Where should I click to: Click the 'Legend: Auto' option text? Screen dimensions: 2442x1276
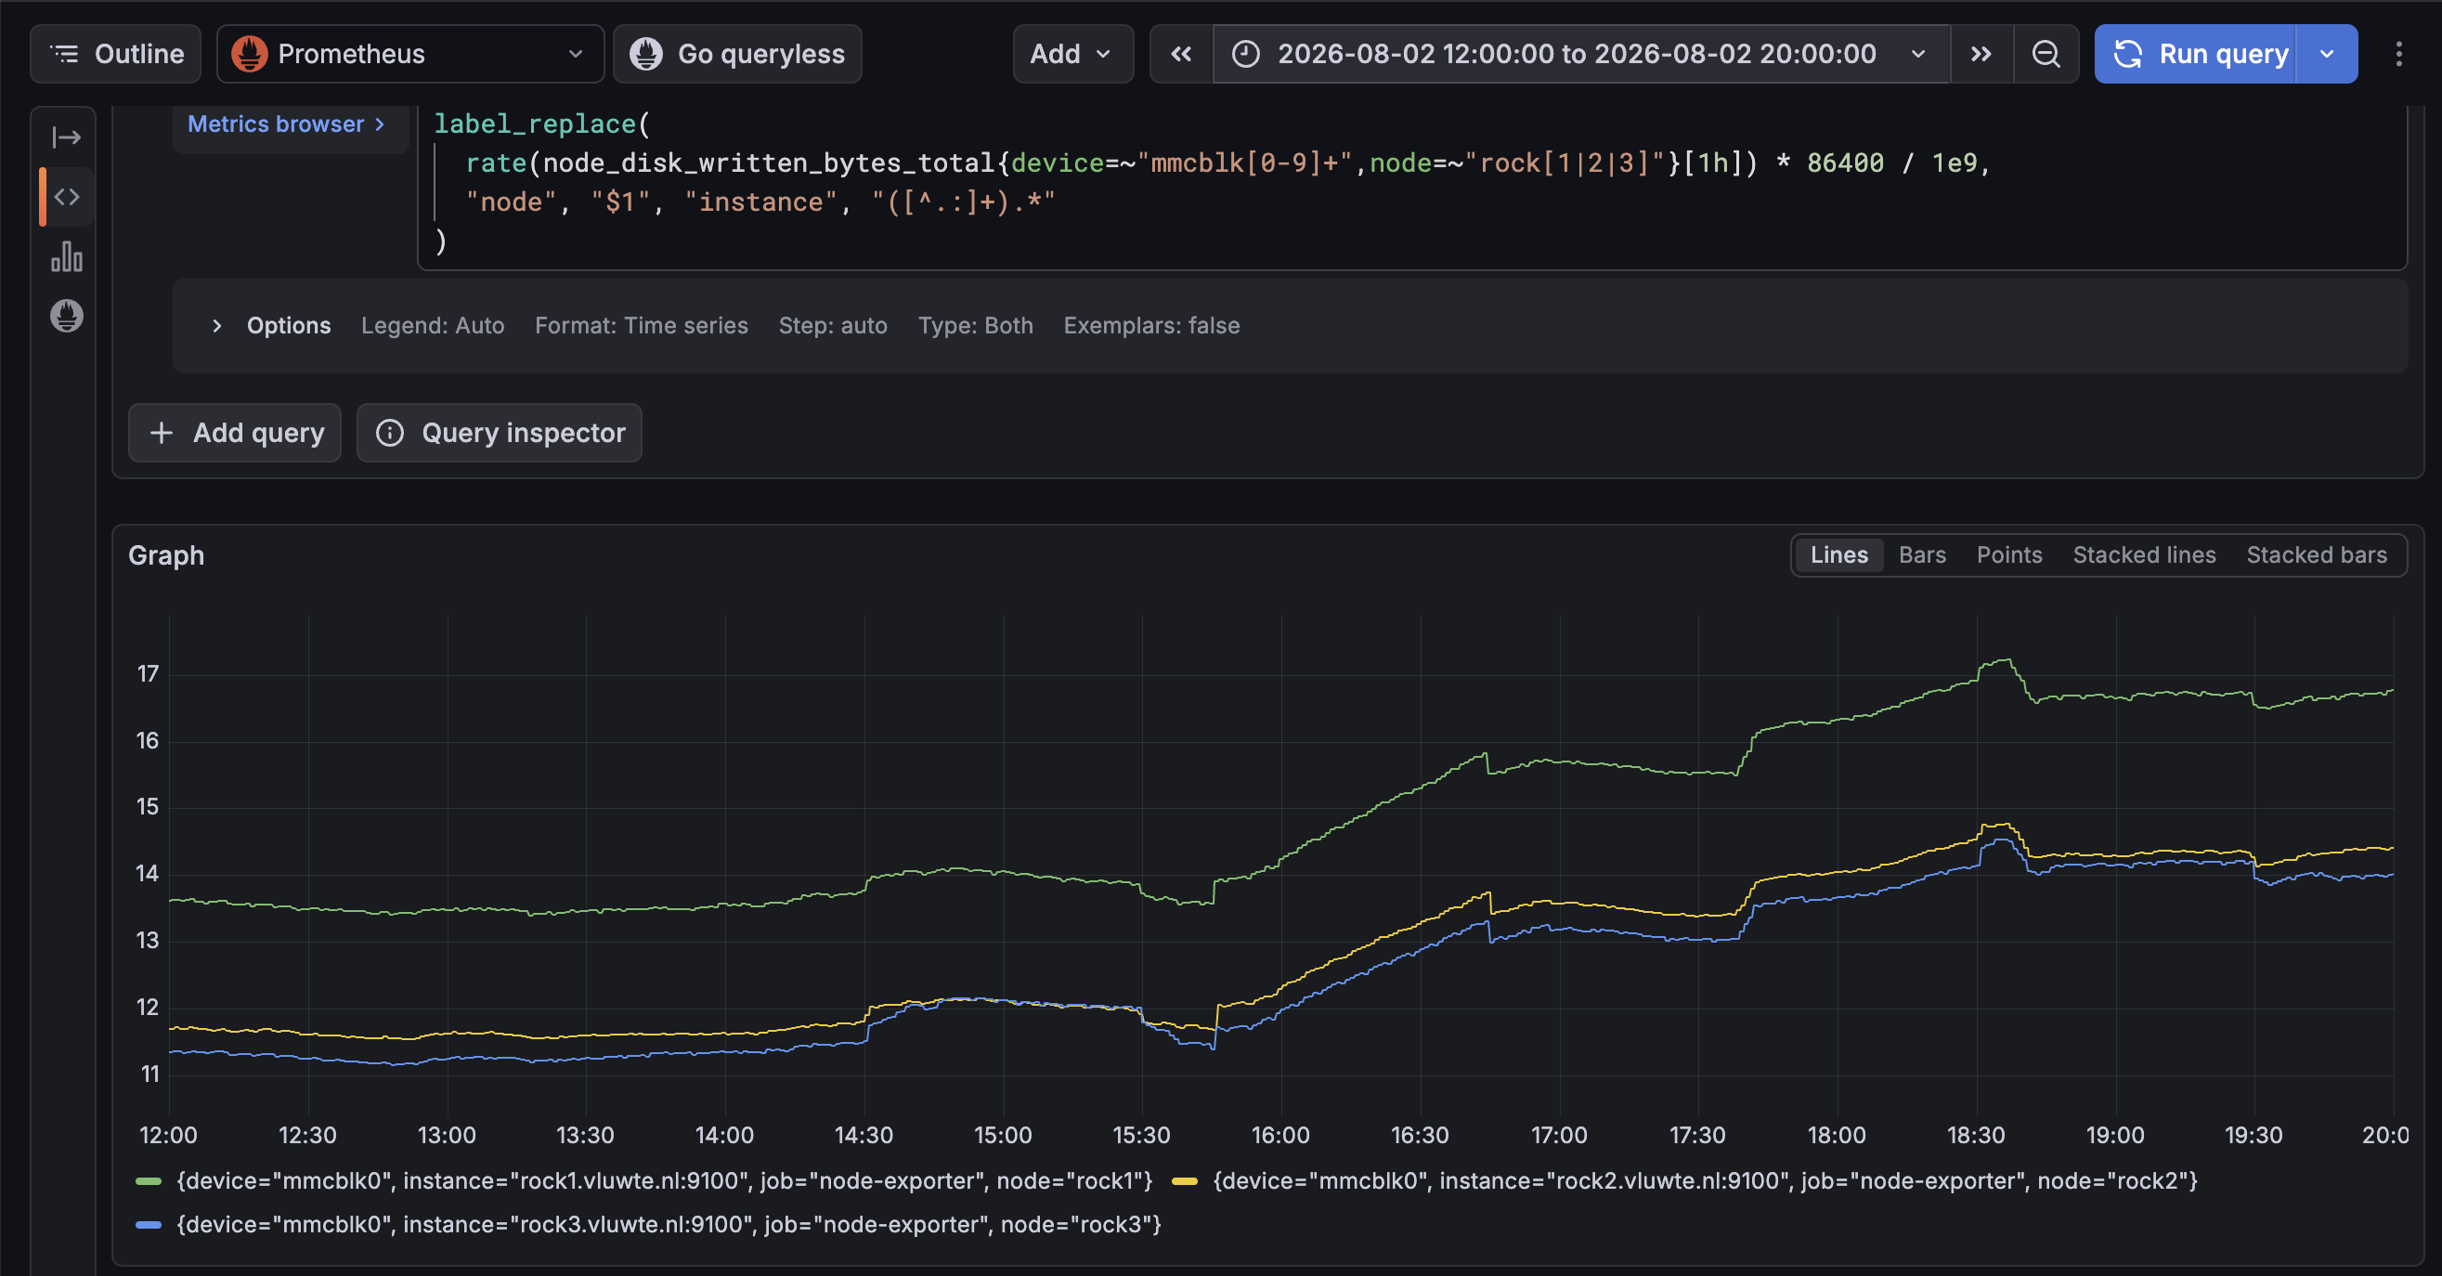[433, 326]
